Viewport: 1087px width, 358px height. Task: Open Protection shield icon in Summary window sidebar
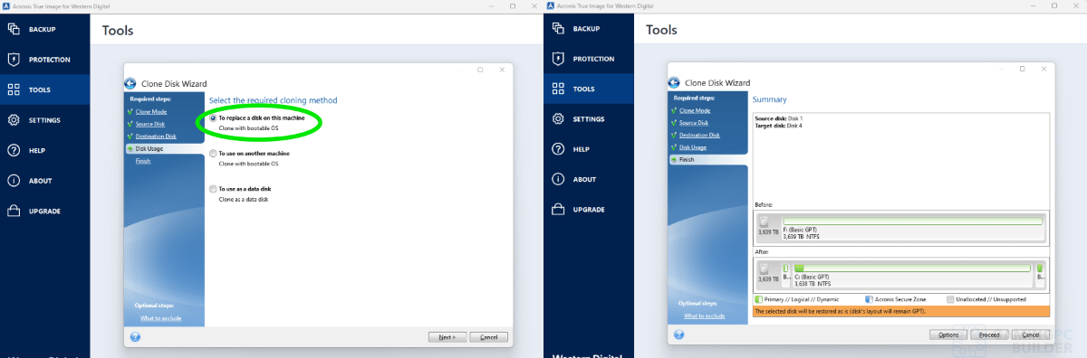[x=557, y=59]
